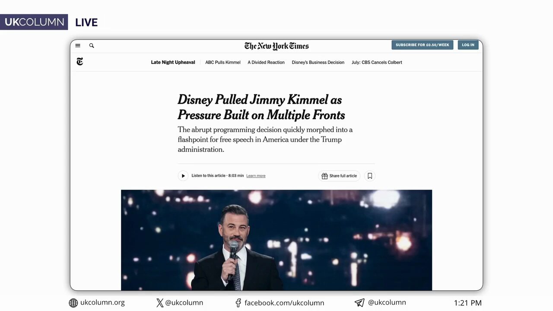
Task: Click the gift icon for sharing
Action: (x=324, y=176)
